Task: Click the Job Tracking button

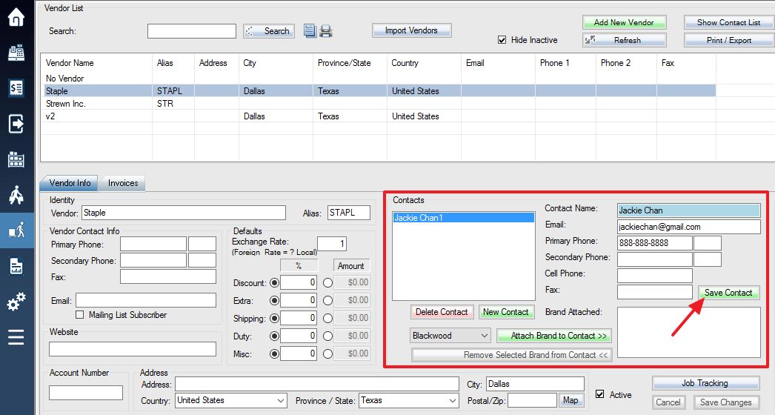Action: [705, 383]
